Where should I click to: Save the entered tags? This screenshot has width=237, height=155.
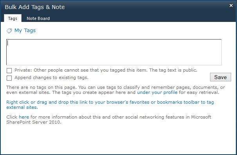[x=221, y=77]
